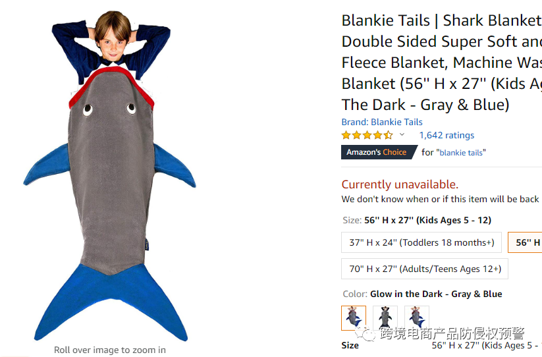Viewport: 542px width, 357px height.
Task: Click the Roll over image to zoom caption
Action: (110, 350)
